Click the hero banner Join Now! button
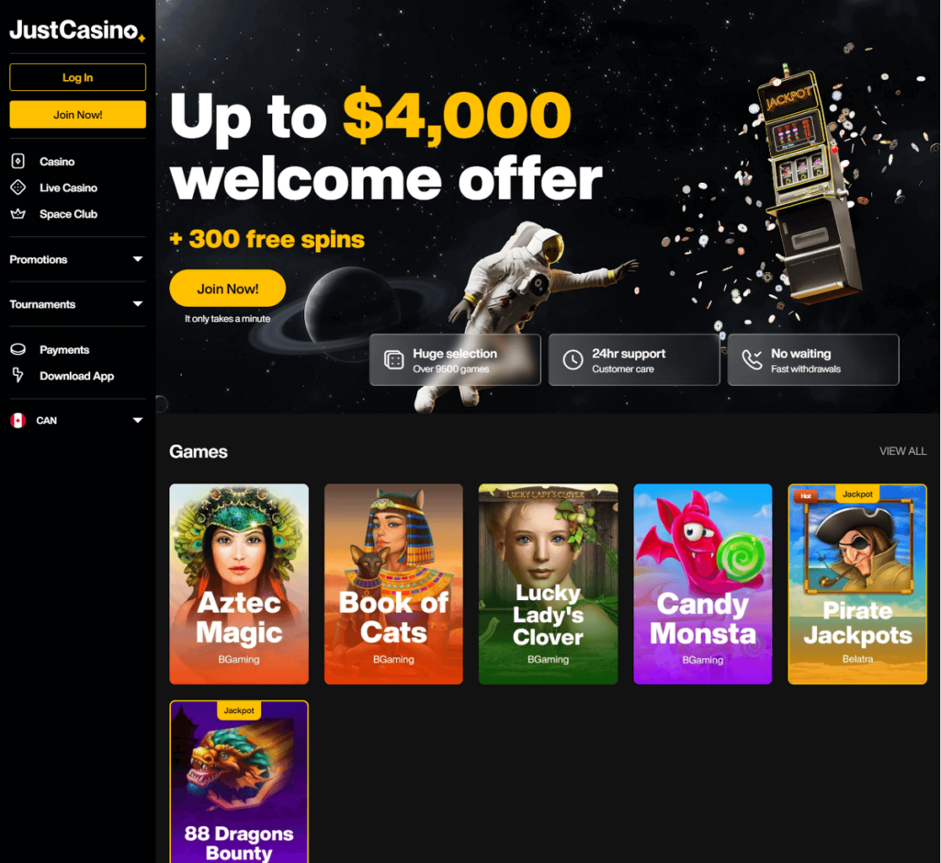The height and width of the screenshot is (863, 941). [228, 289]
